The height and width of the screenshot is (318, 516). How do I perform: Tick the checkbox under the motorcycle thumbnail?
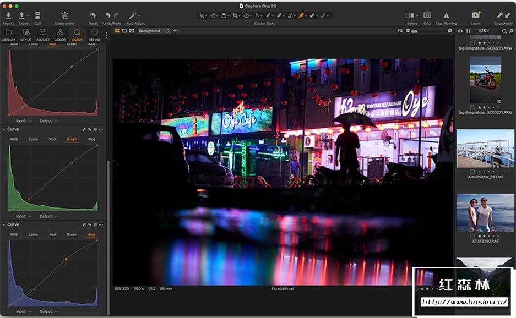click(472, 107)
